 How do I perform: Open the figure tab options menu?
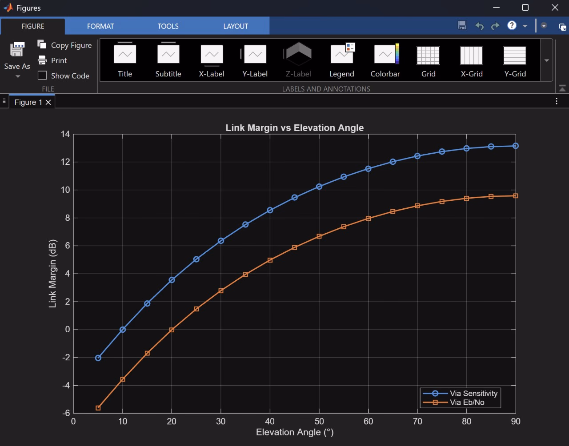tap(557, 102)
